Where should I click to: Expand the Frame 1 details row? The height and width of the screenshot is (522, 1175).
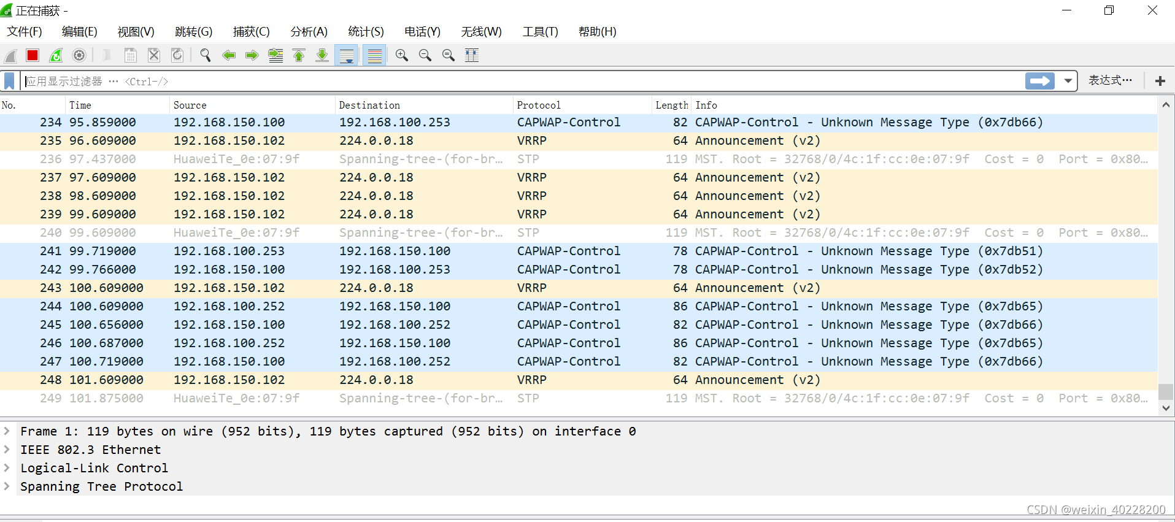click(7, 431)
